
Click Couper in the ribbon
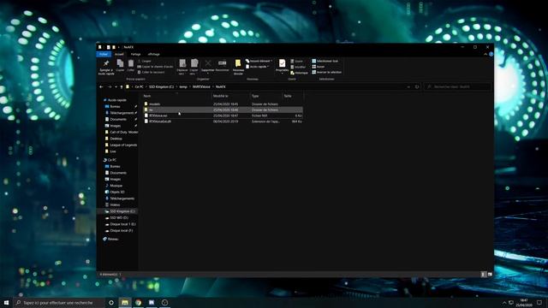pos(145,61)
